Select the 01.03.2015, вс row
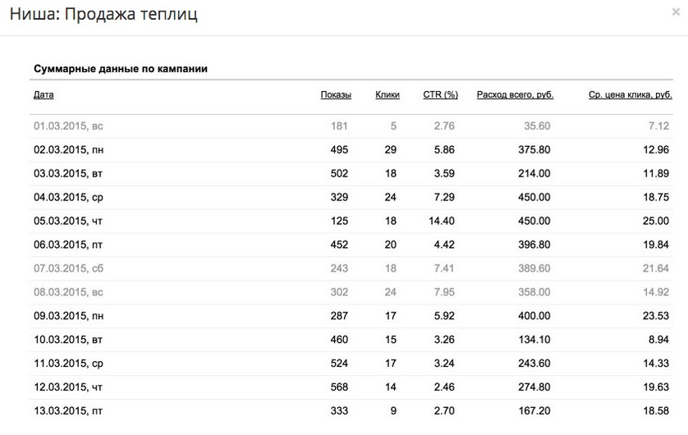 click(351, 126)
